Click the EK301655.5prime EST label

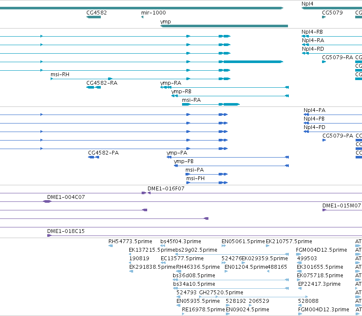pyautogui.click(x=320, y=267)
